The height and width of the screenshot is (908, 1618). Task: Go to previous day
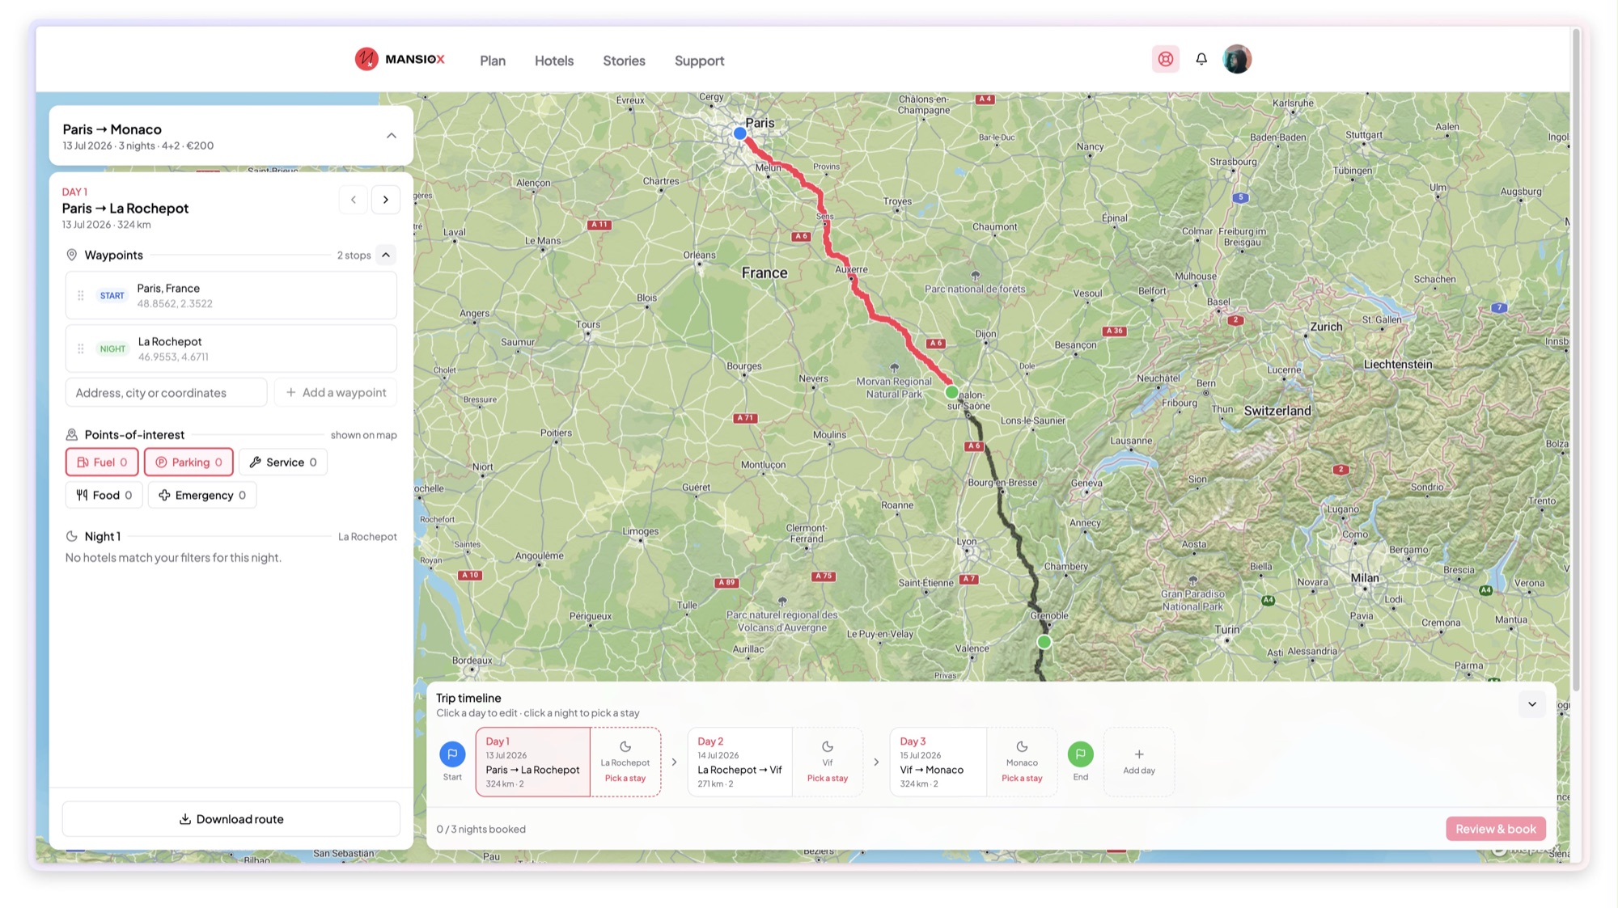[x=354, y=200]
